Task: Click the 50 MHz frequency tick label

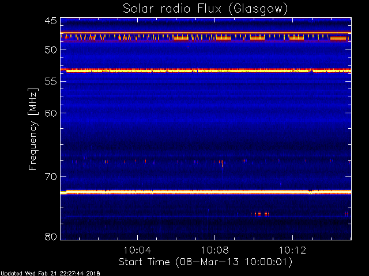Action: click(51, 49)
